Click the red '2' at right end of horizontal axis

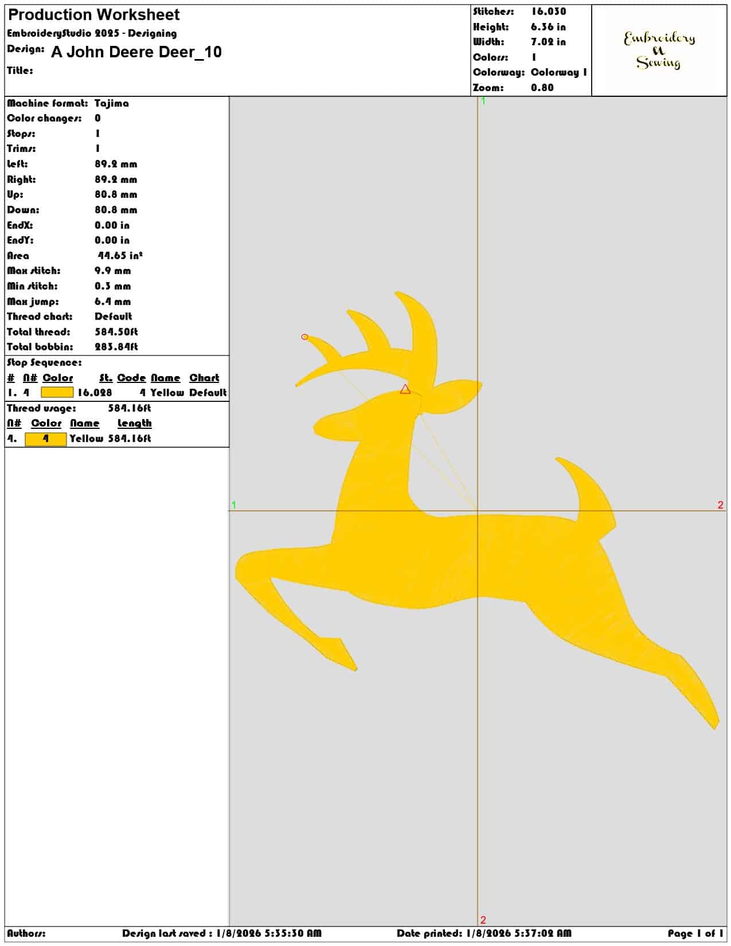(721, 505)
